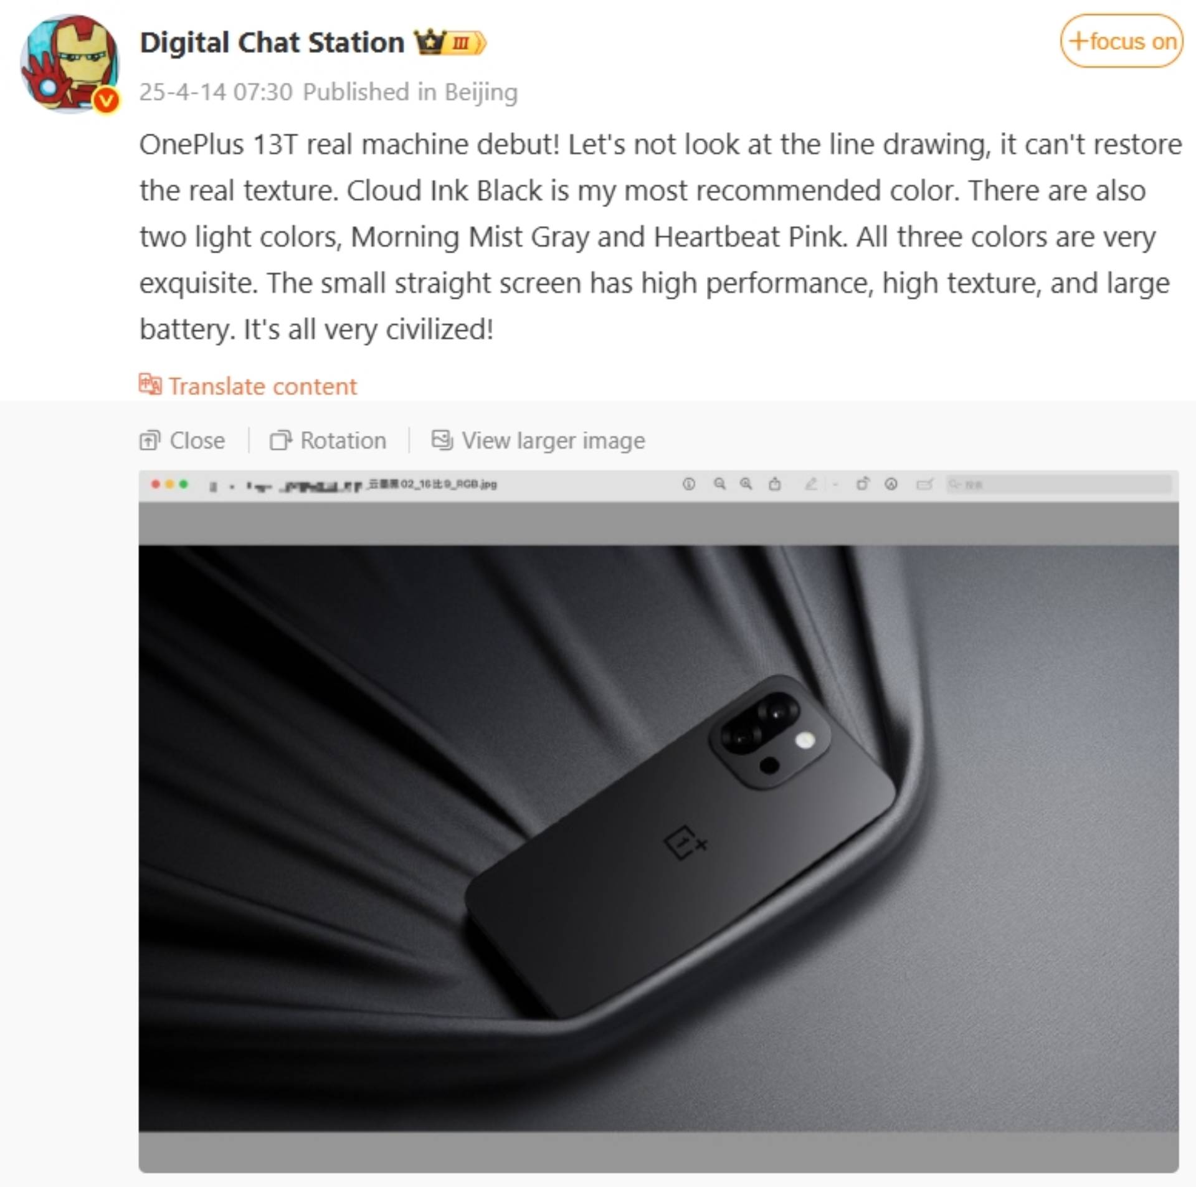Screen dimensions: 1196x1187
Task: Click the Preview search field
Action: [x=1058, y=484]
